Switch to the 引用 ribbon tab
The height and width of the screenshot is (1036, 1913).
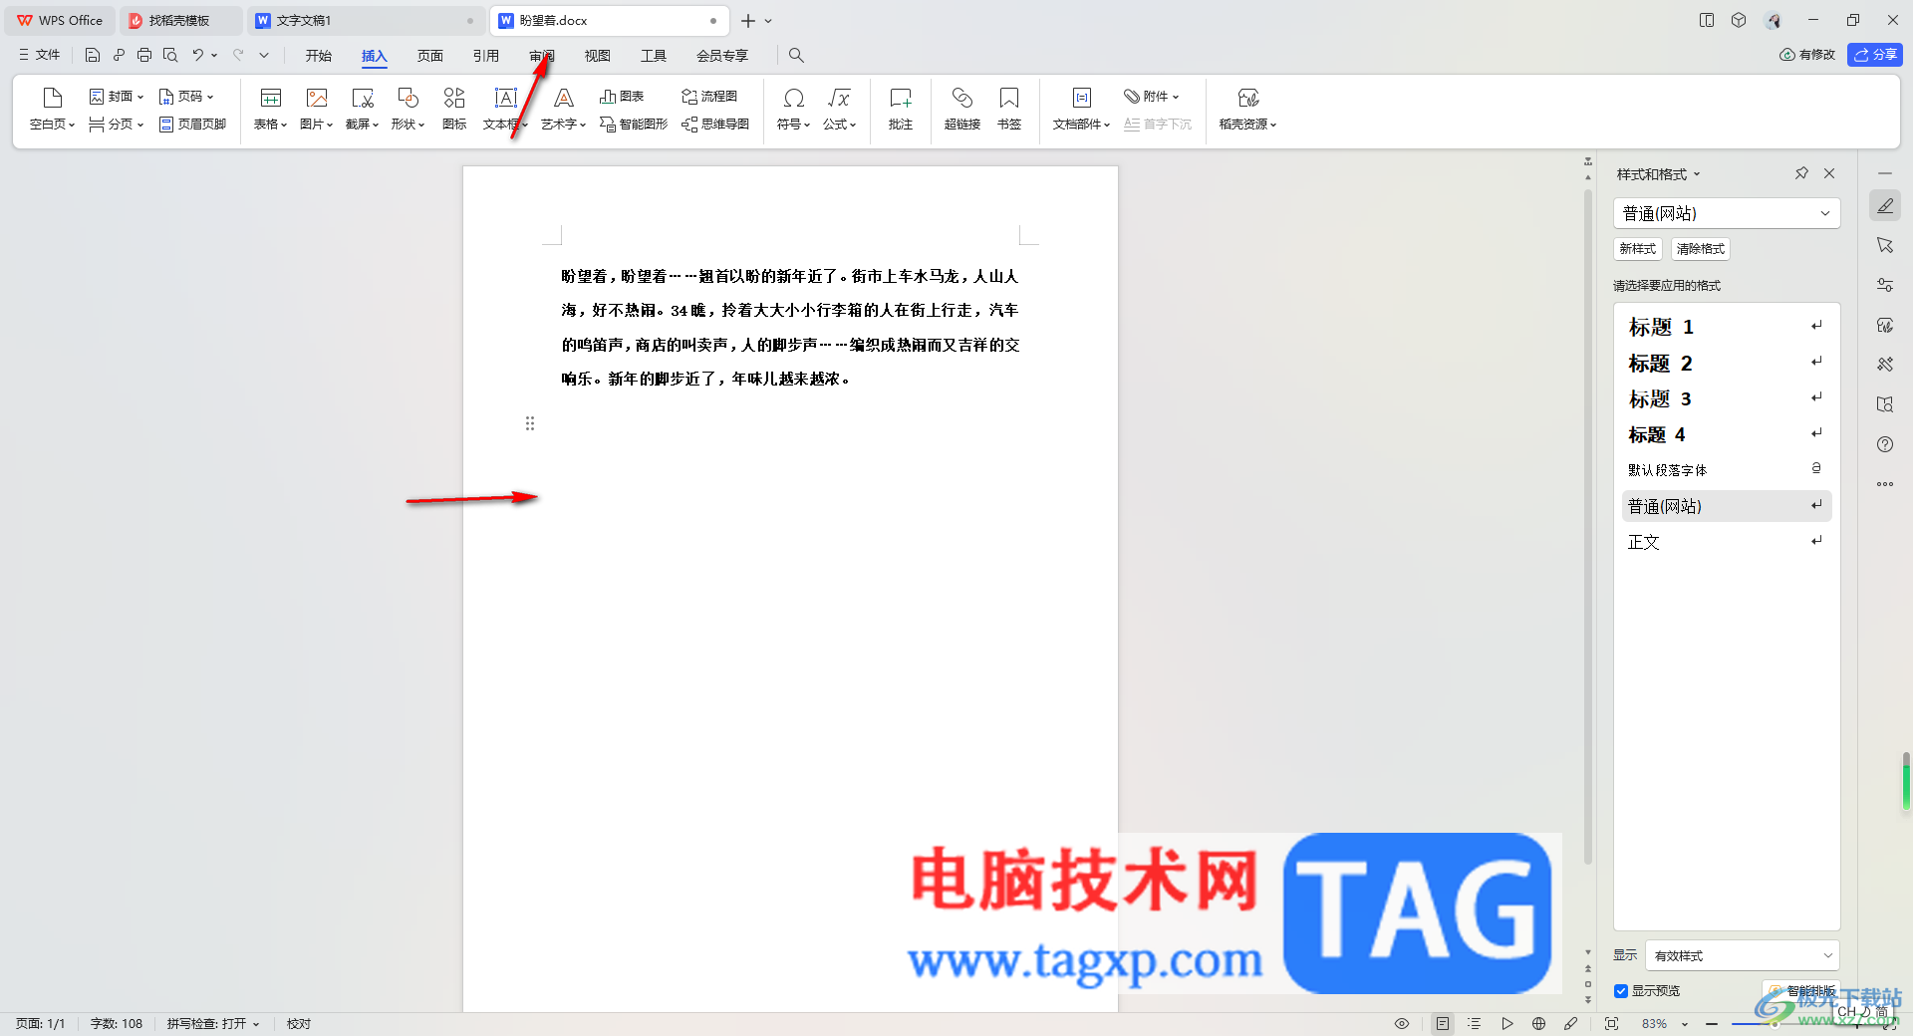pyautogui.click(x=486, y=56)
